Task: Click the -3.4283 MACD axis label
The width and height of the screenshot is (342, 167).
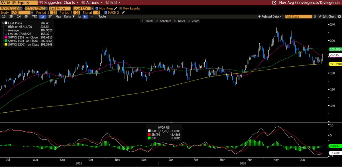Action: (335, 153)
